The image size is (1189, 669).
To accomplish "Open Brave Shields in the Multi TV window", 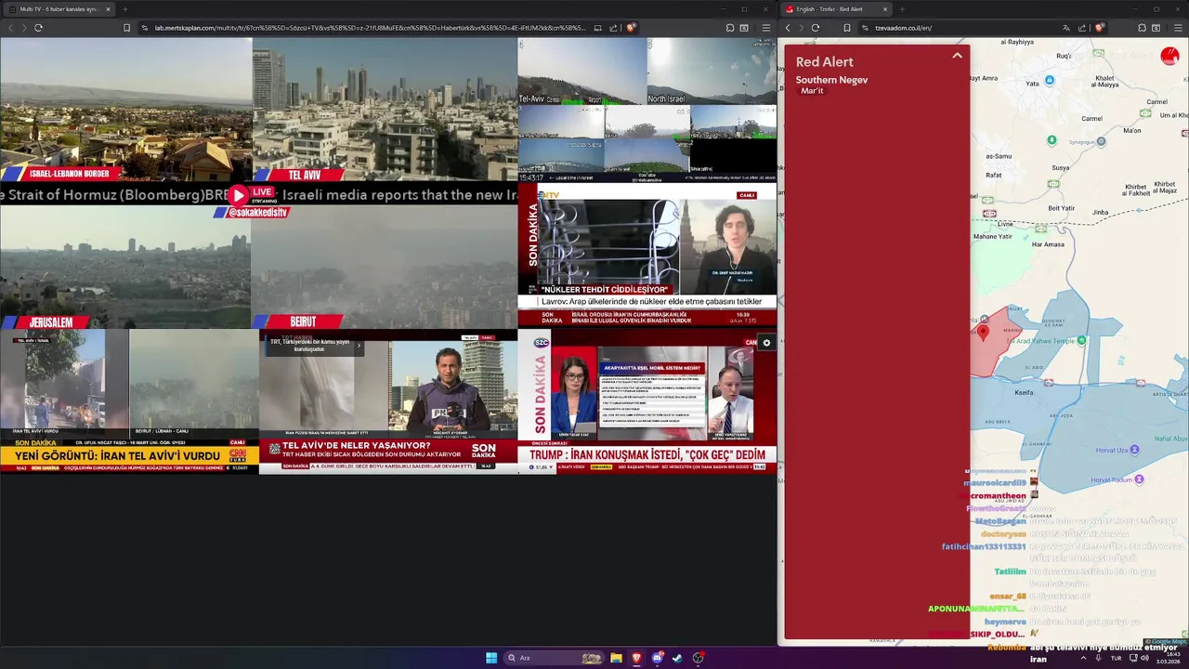I will pyautogui.click(x=631, y=28).
